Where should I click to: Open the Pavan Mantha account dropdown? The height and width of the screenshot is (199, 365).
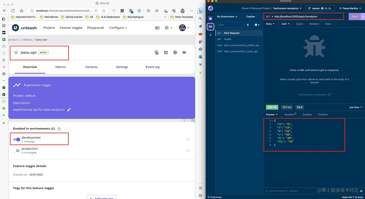point(350,8)
